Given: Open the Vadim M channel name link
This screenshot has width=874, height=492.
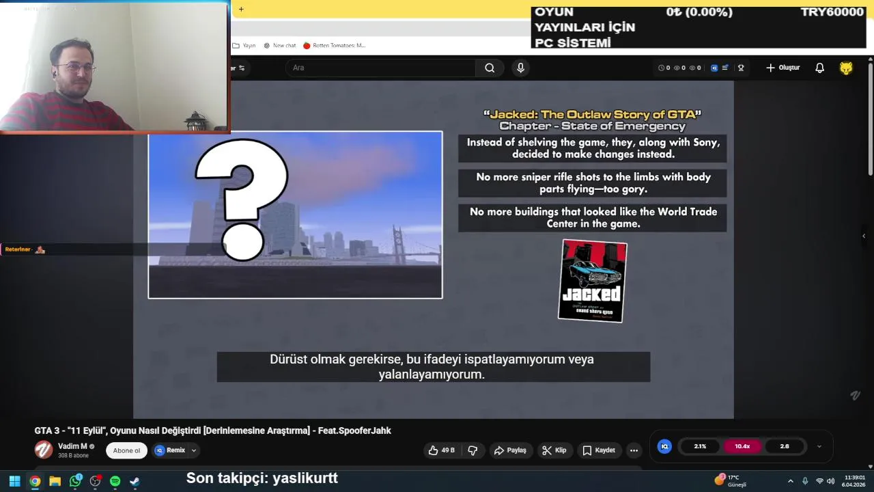Looking at the screenshot, I should (x=72, y=446).
